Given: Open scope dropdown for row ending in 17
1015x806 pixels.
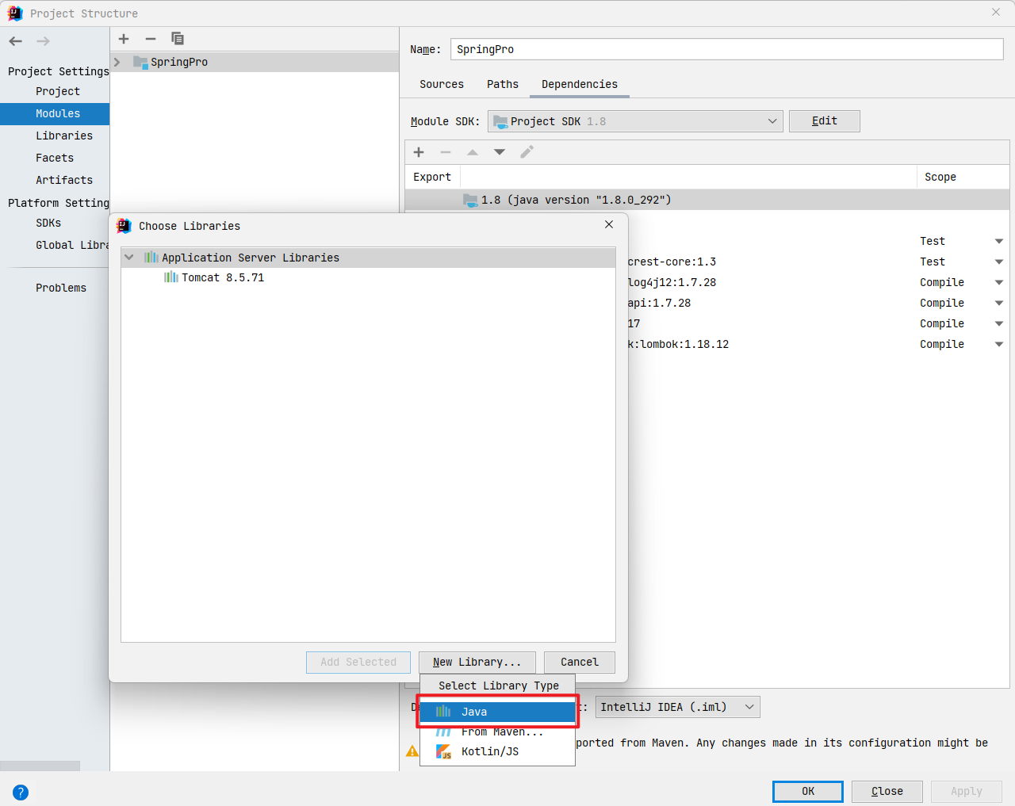Looking at the screenshot, I should click(999, 323).
